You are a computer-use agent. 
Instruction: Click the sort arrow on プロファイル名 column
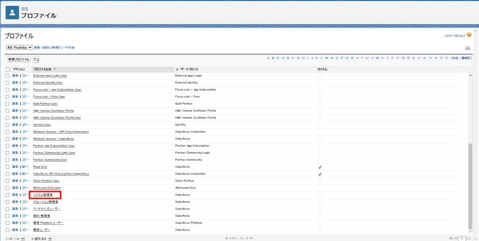coord(55,69)
